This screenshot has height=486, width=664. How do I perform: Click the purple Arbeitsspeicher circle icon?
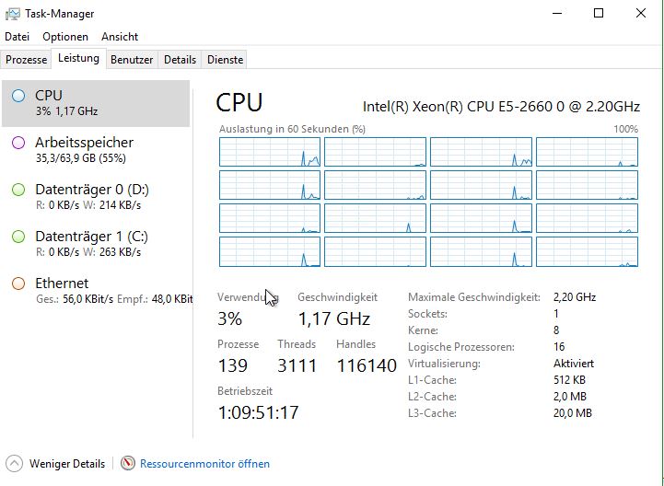pos(18,143)
